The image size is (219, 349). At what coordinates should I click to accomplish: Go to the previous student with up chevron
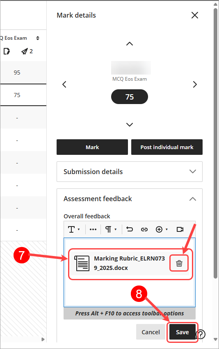pyautogui.click(x=130, y=43)
